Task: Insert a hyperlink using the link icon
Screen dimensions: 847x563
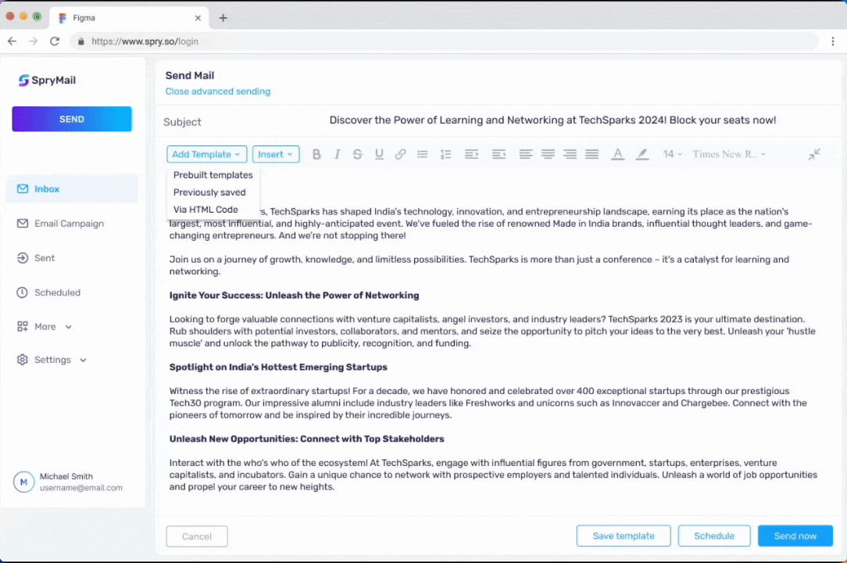Action: [x=400, y=154]
